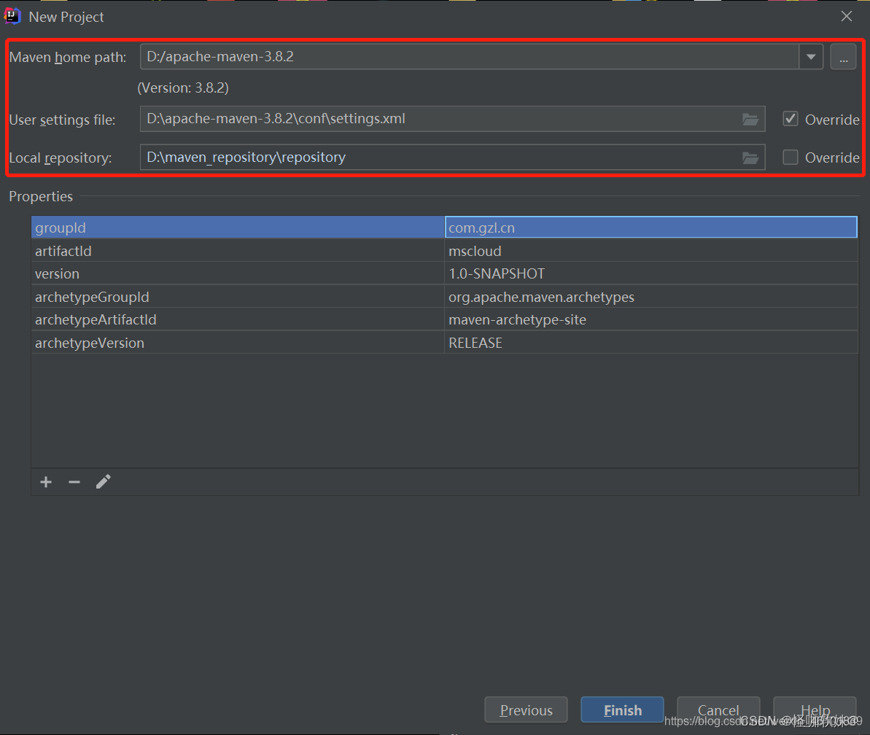Image resolution: width=870 pixels, height=735 pixels.
Task: Enable Override for Local repository
Action: (x=791, y=157)
